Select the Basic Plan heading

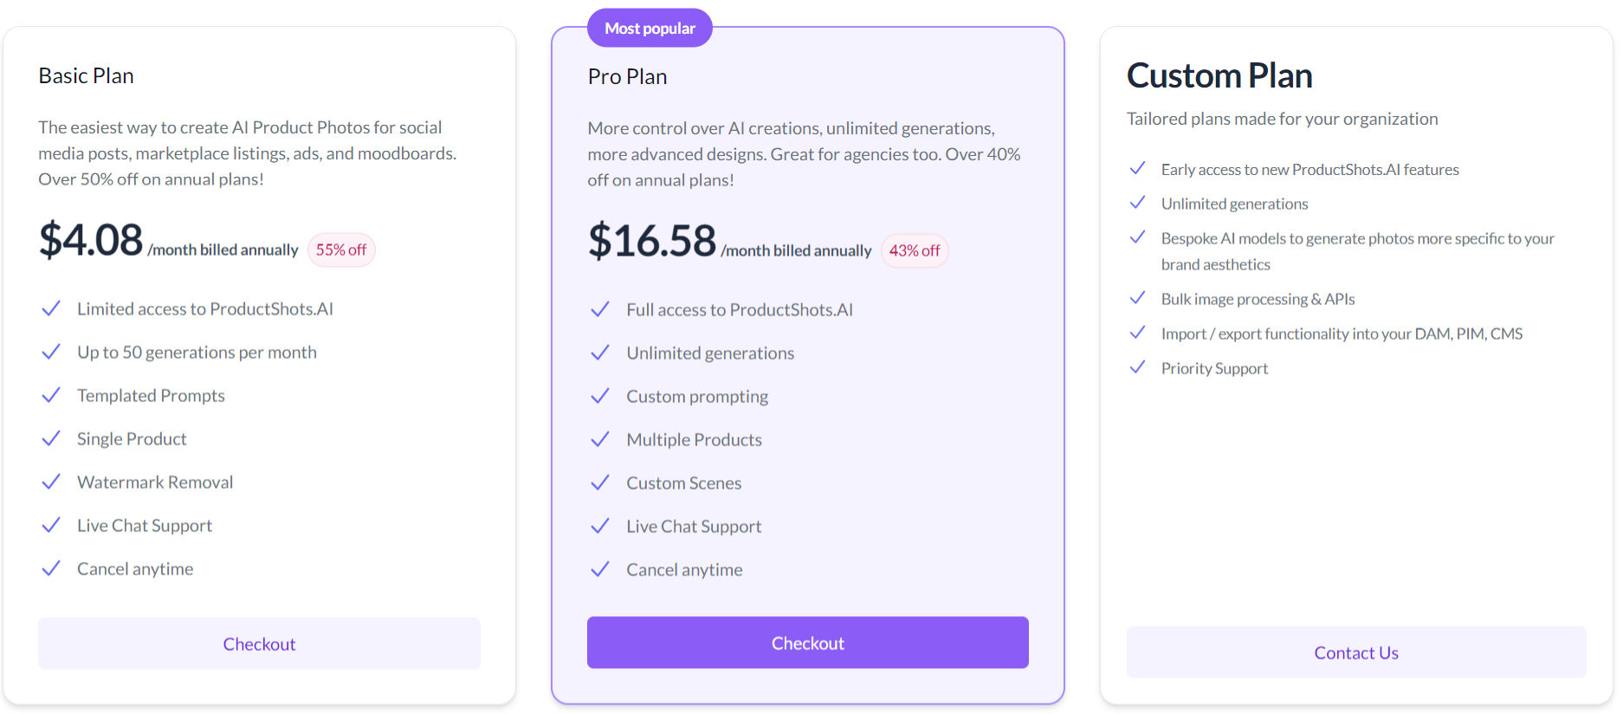point(85,75)
